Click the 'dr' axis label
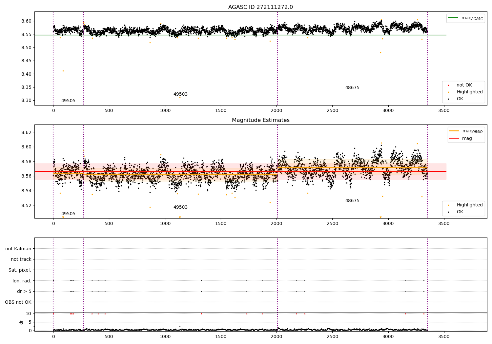Image resolution: width=492 pixels, height=344 pixels. 21,322
